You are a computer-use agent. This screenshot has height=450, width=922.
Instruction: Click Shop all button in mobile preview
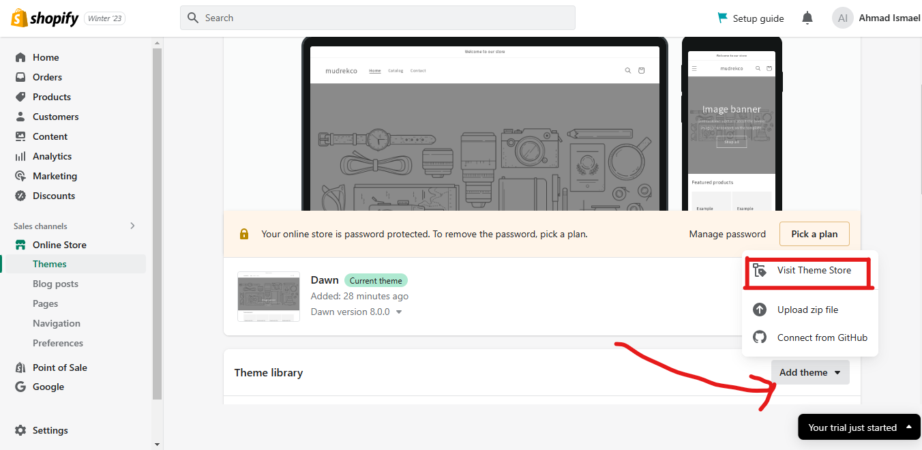(731, 142)
